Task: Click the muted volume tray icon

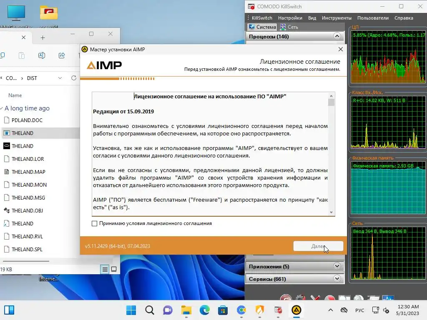Action: pos(386,310)
